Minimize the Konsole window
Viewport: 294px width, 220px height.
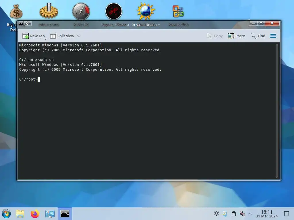tap(253, 23)
